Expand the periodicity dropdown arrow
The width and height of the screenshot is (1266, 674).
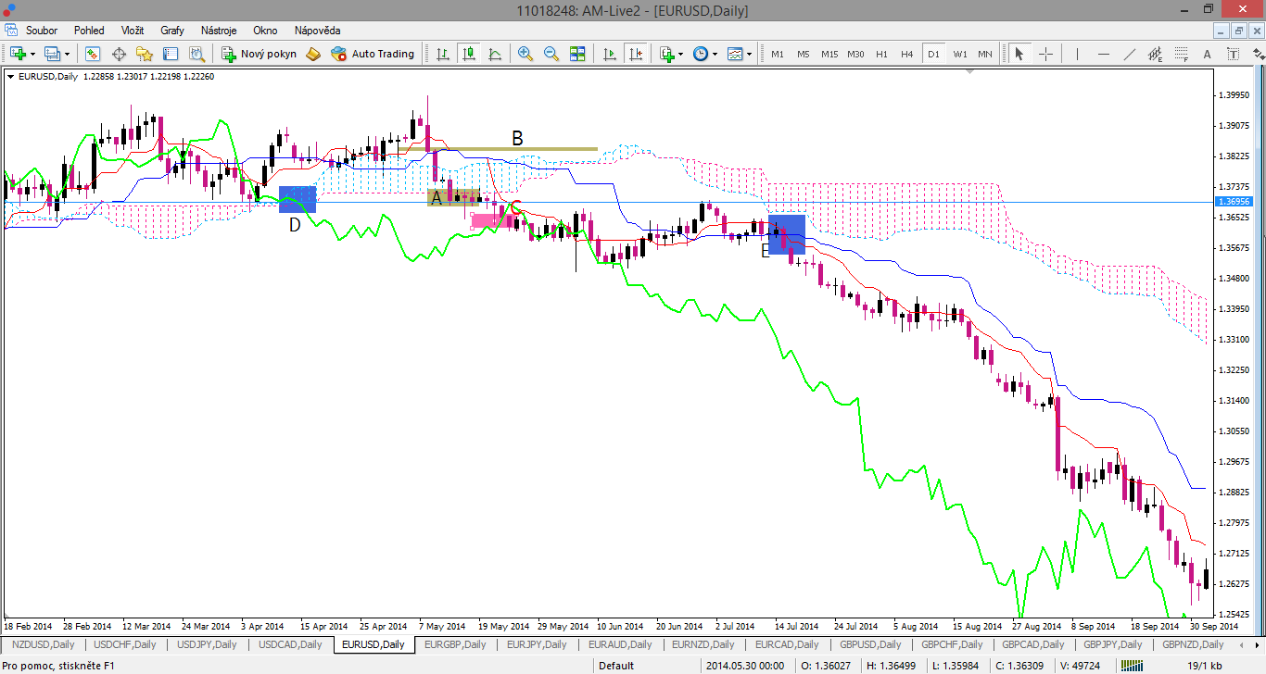715,54
